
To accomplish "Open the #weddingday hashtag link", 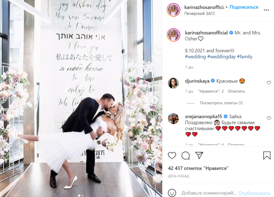I will (221, 57).
